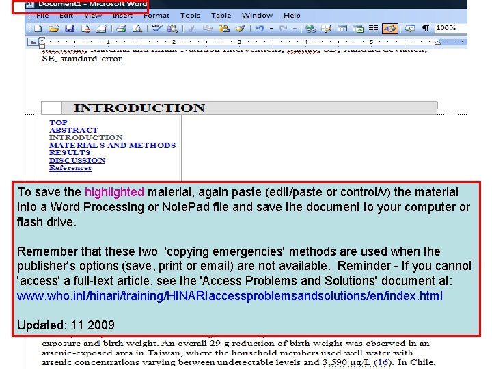The width and height of the screenshot is (492, 369).
Task: Follow the MATERIALS AND METHODS link
Action: [112, 146]
